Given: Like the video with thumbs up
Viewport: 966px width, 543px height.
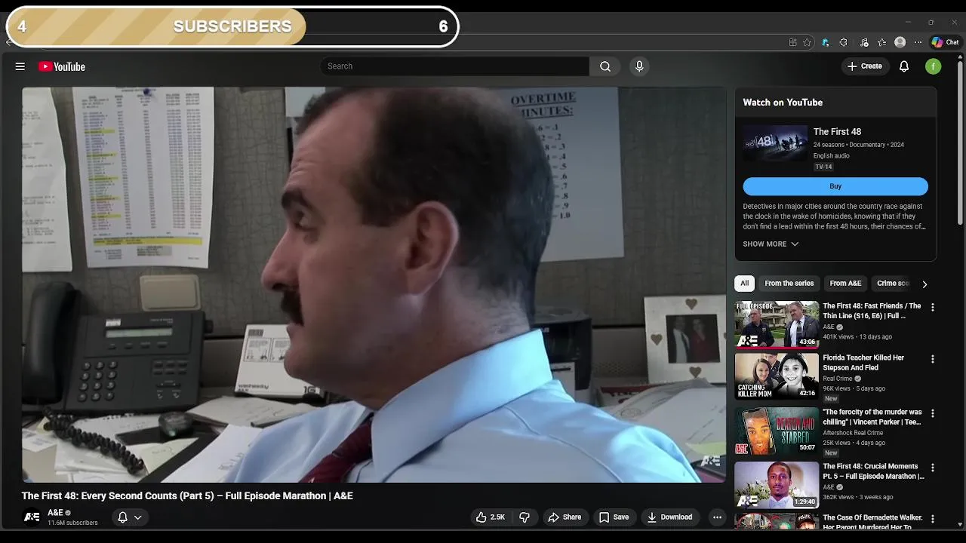Looking at the screenshot, I should (x=490, y=517).
